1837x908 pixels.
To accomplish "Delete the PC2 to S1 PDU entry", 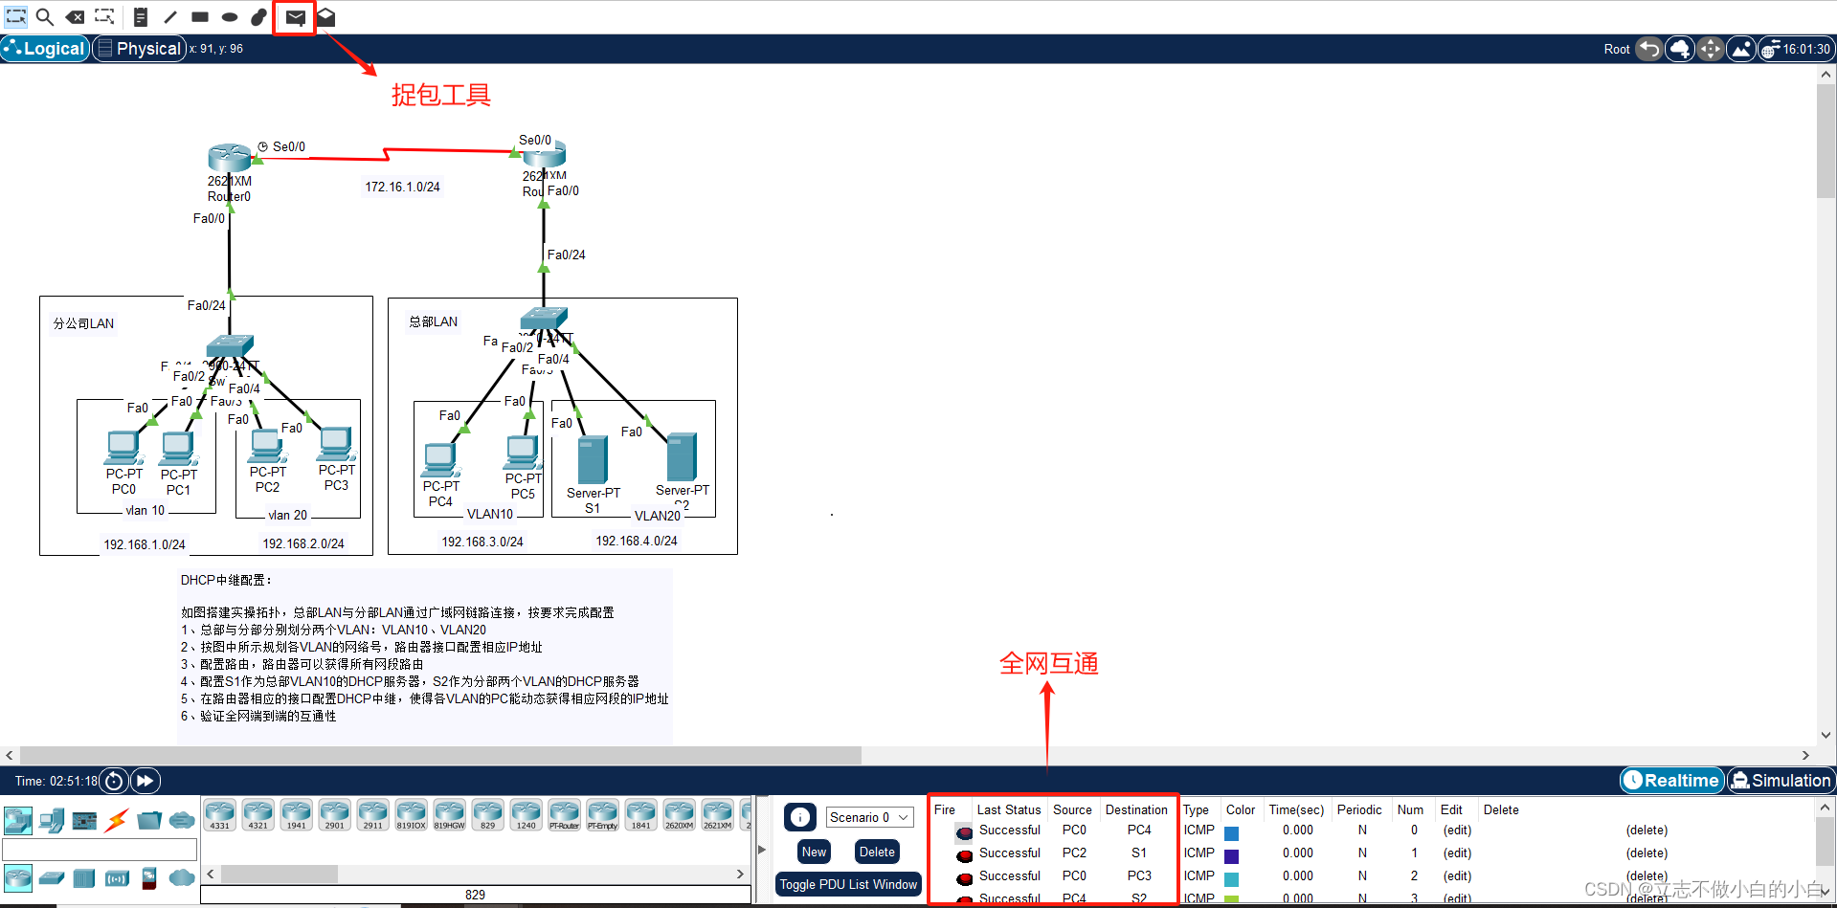I will click(x=1647, y=853).
